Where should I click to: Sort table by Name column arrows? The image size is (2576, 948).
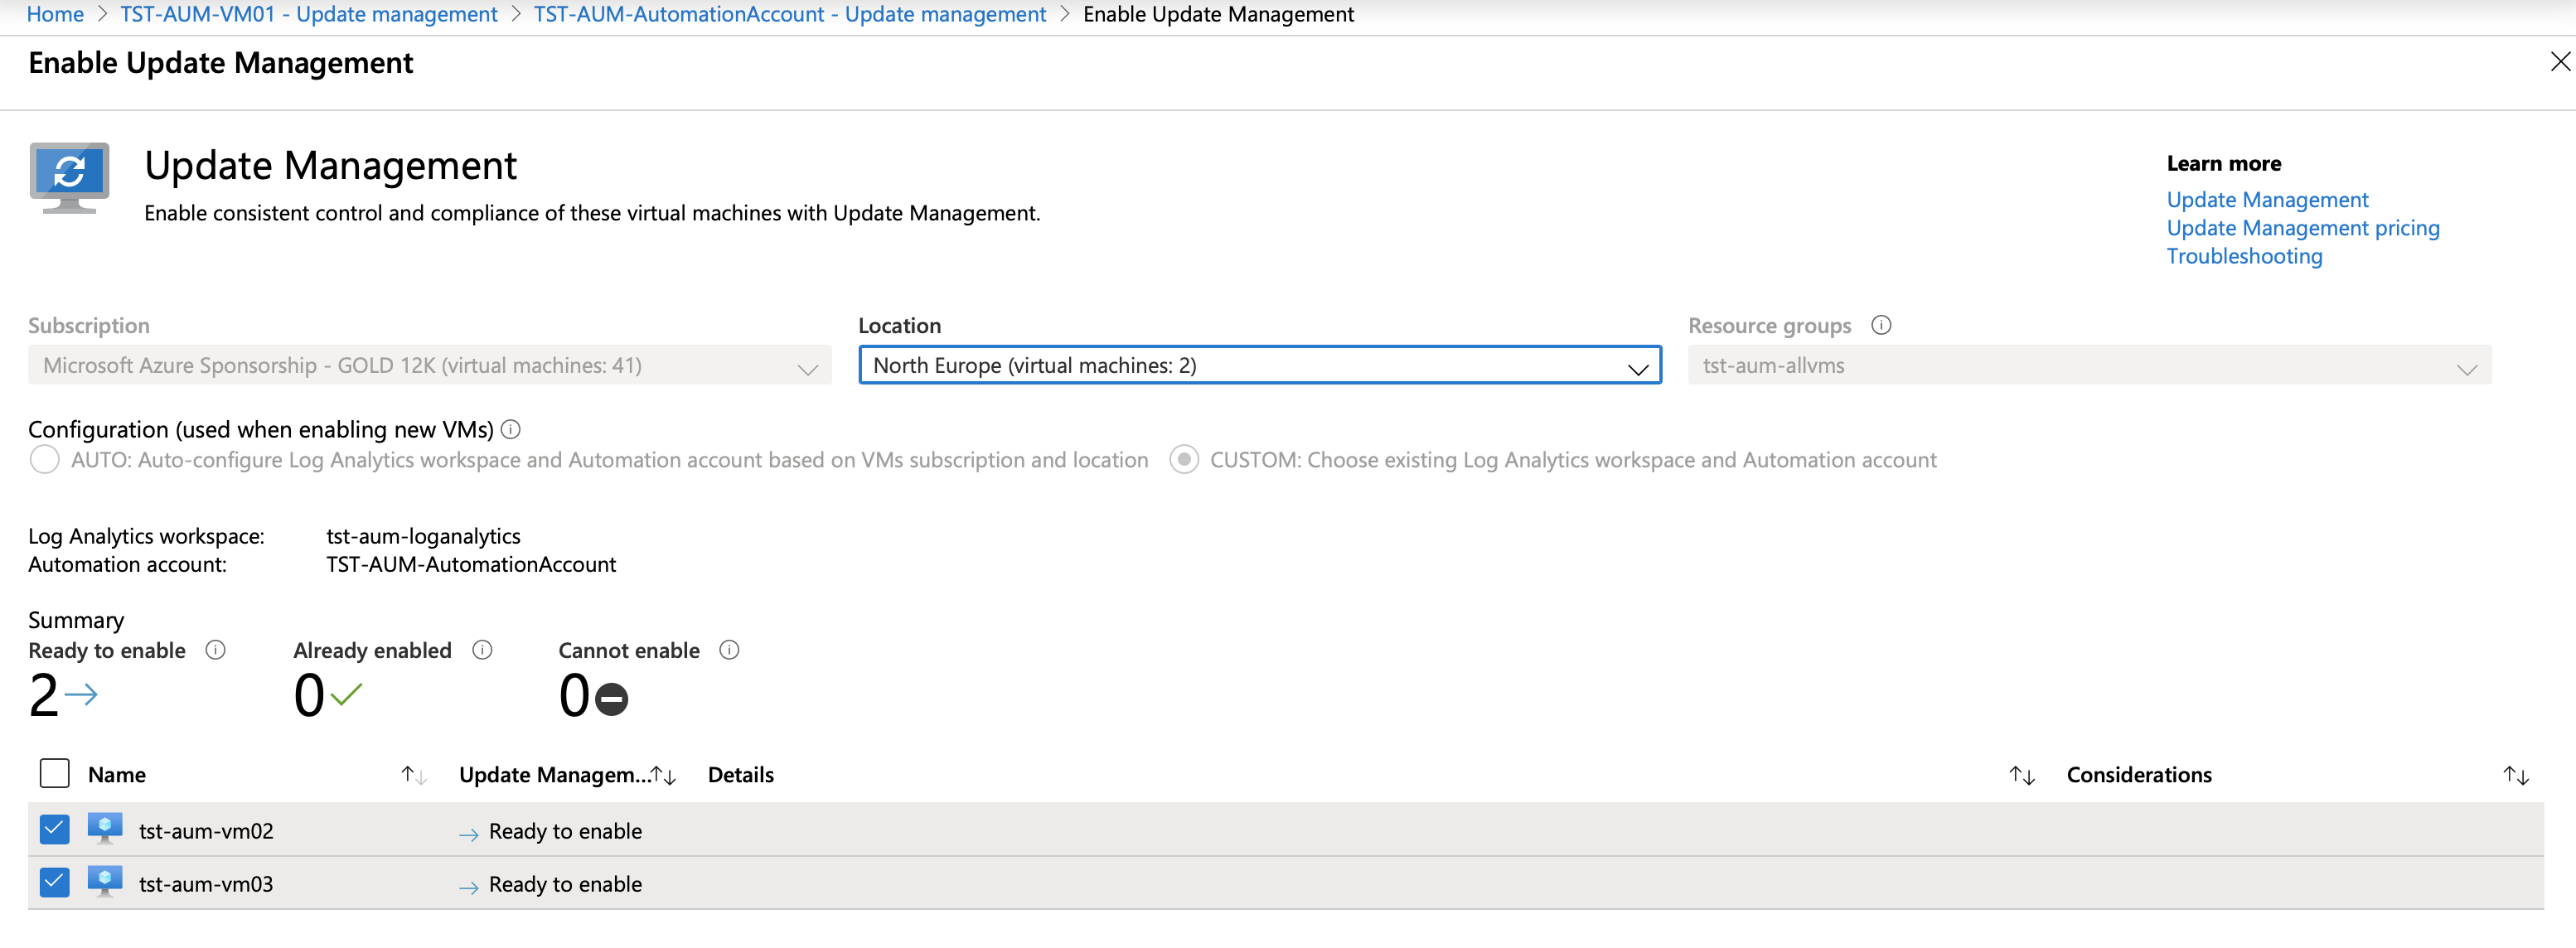pos(414,775)
